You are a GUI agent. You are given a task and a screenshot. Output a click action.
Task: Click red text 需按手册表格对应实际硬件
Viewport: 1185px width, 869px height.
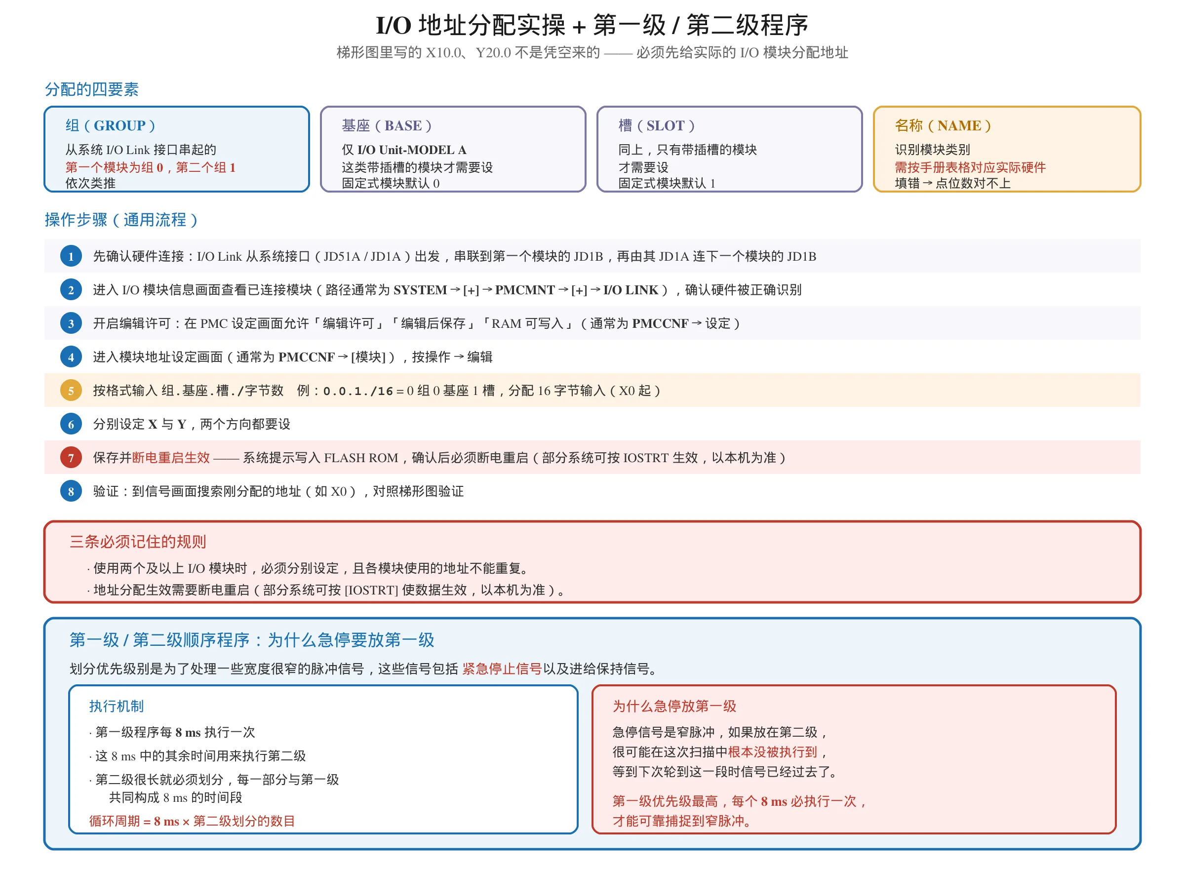[x=970, y=167]
